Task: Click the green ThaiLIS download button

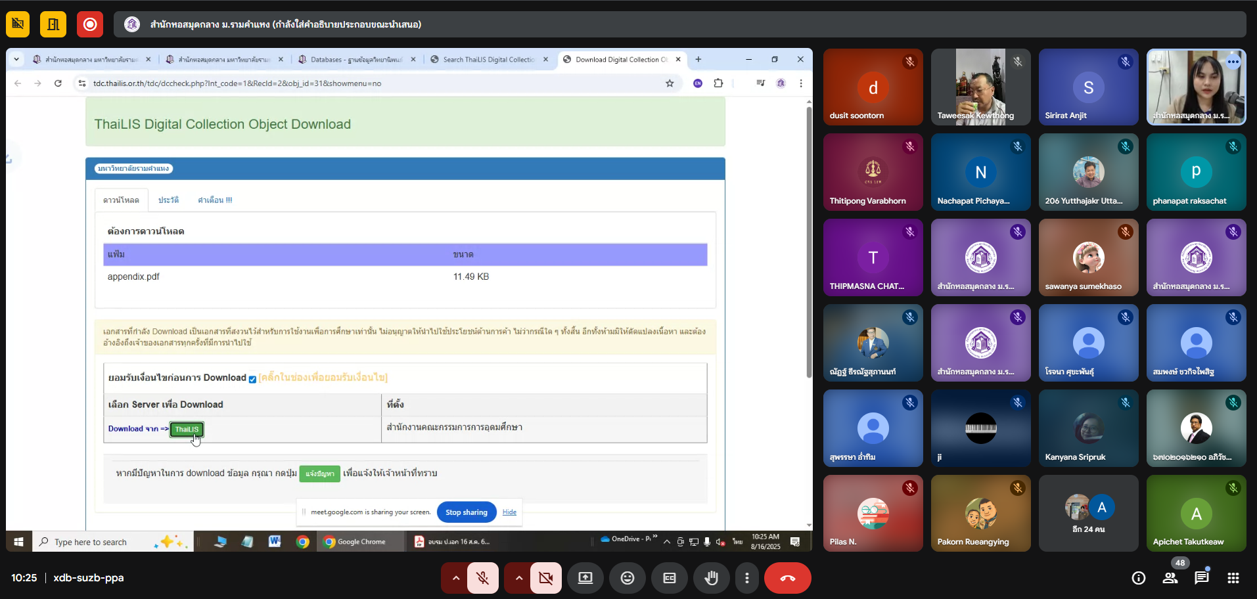Action: [x=187, y=430]
